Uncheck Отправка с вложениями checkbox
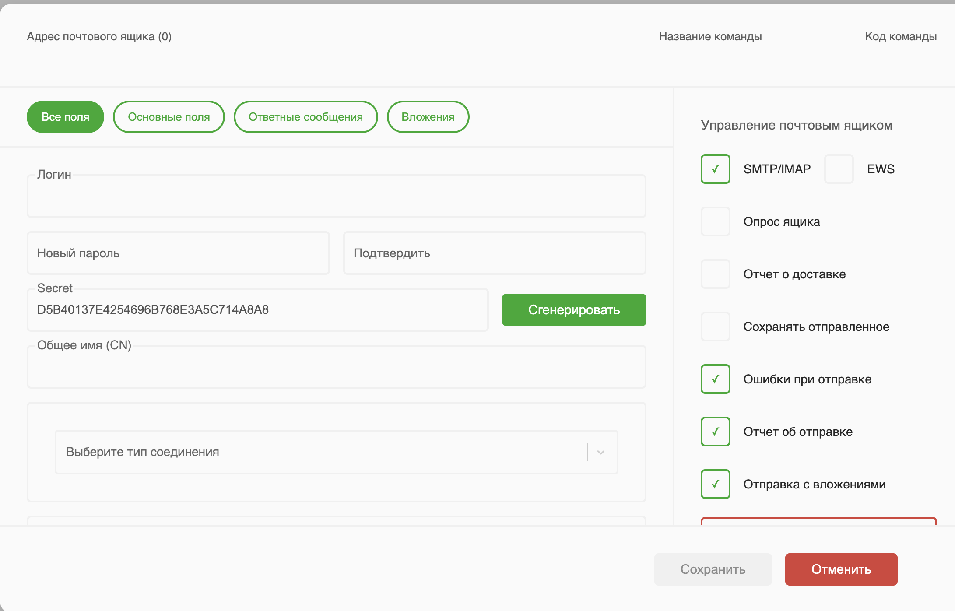955x611 pixels. 715,484
